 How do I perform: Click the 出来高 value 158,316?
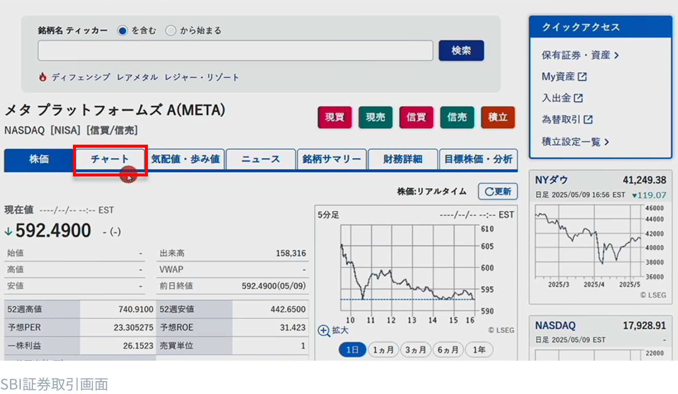click(x=290, y=253)
